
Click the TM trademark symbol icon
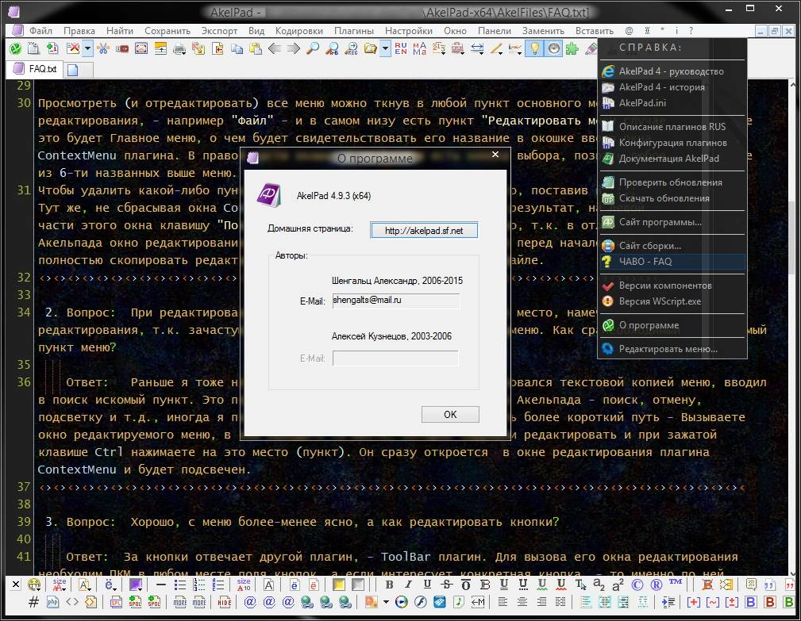675,583
